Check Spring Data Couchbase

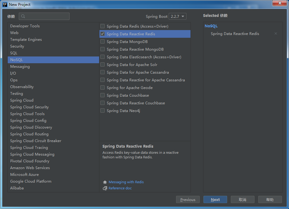102,95
